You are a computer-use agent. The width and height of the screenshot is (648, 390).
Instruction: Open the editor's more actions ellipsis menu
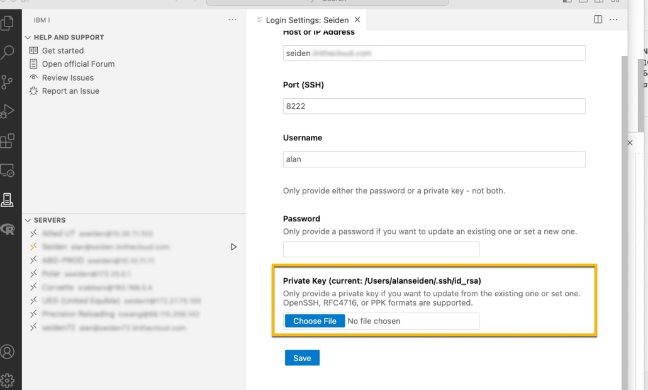[x=613, y=19]
